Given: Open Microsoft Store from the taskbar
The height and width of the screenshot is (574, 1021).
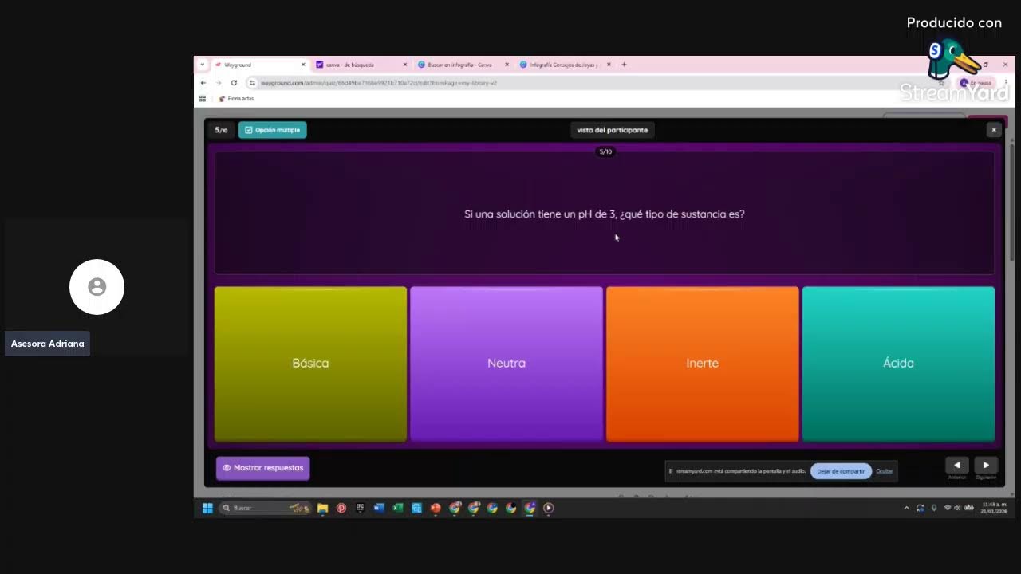Looking at the screenshot, I should pyautogui.click(x=416, y=508).
